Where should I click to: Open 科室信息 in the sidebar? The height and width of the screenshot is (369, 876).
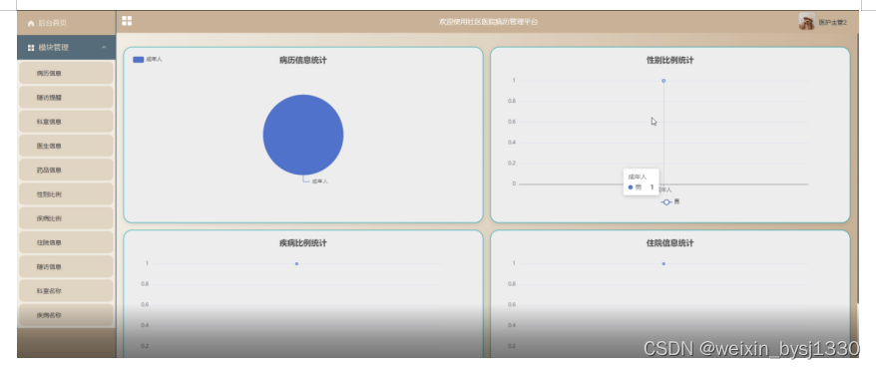[x=66, y=122]
